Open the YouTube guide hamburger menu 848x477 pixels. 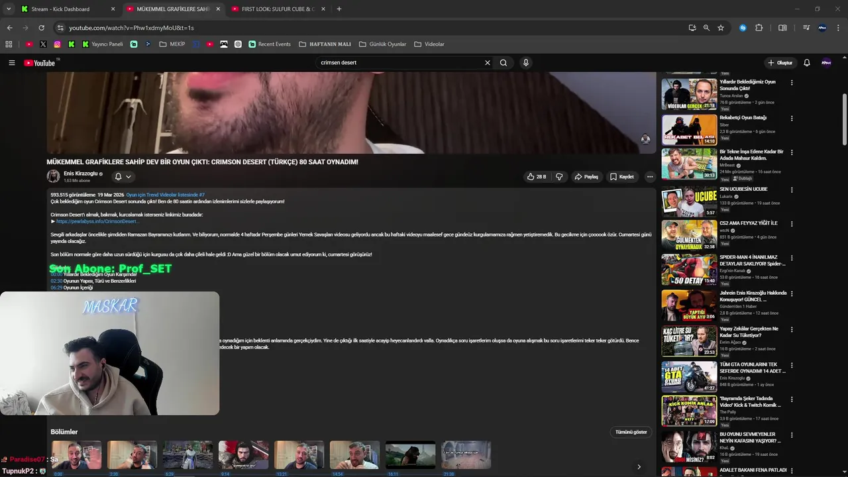11,63
